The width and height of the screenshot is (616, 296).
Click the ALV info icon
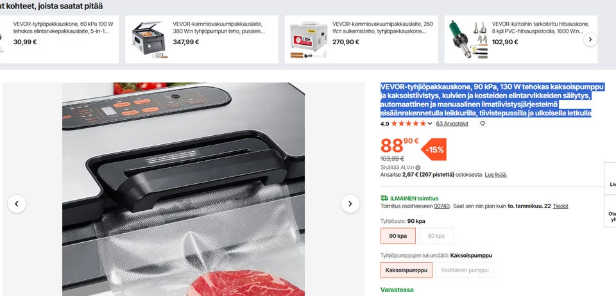[418, 168]
